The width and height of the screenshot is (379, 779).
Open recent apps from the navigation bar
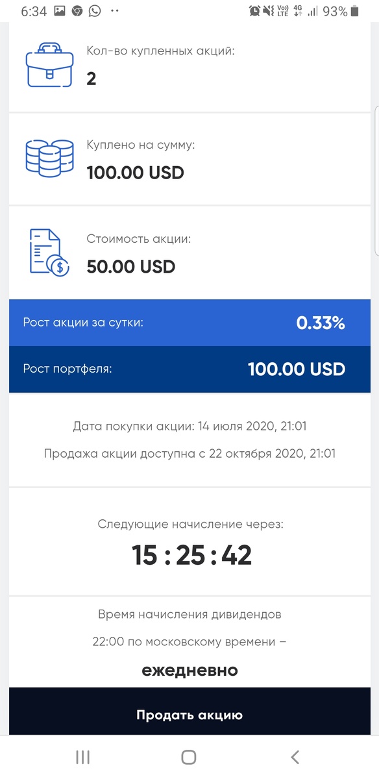click(82, 756)
